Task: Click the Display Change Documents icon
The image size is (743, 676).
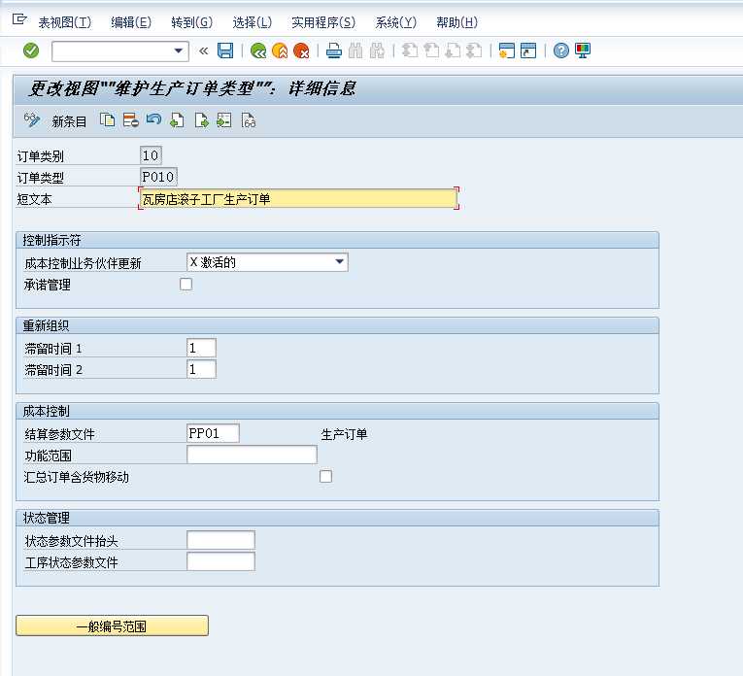Action: click(249, 120)
